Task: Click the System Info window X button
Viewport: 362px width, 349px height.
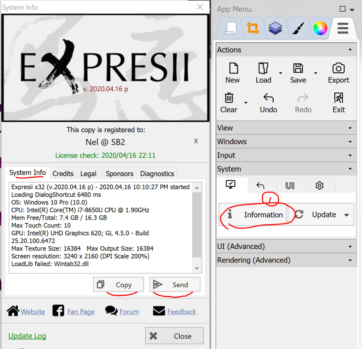Action: (200, 7)
